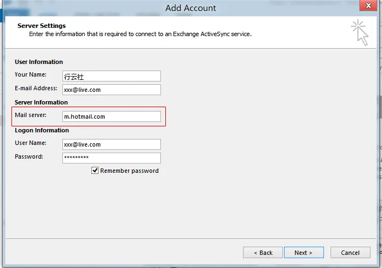Screen dimensions: 382x268
Task: Focus the Password field
Action: click(112, 158)
